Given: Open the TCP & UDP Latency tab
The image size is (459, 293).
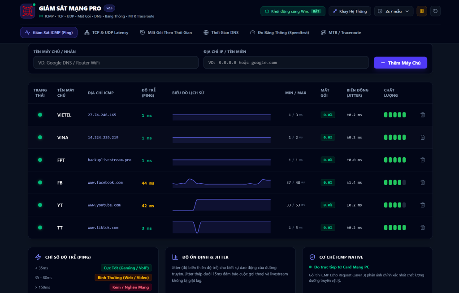Looking at the screenshot, I should click(107, 33).
